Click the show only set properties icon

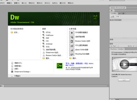tap(117, 46)
